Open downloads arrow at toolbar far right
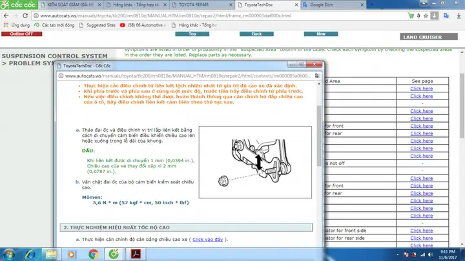Image resolution: width=465 pixels, height=261 pixels. (459, 16)
